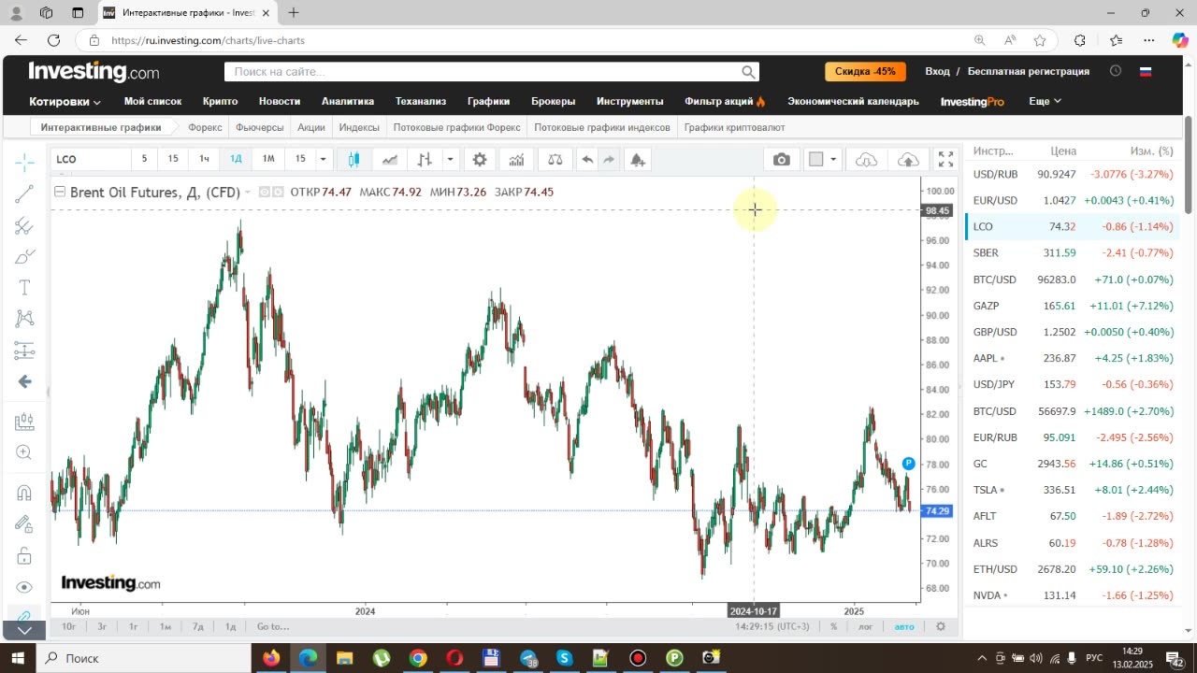The image size is (1197, 673).
Task: Take chart snapshot with camera icon
Action: point(782,160)
